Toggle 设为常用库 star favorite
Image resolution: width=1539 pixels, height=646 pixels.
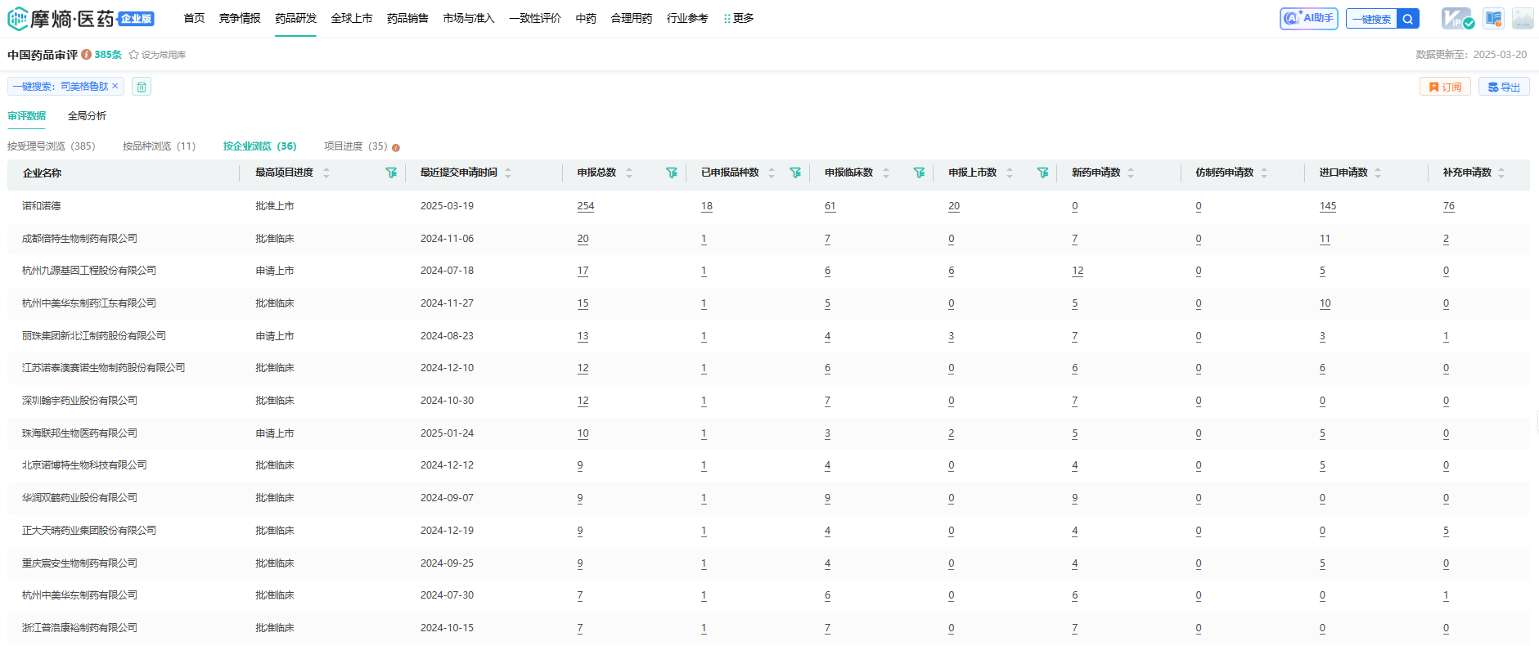coord(134,55)
